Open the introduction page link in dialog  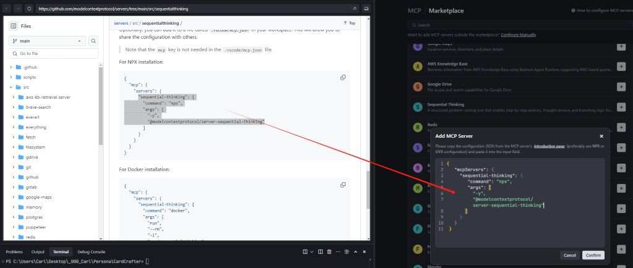tap(549, 146)
